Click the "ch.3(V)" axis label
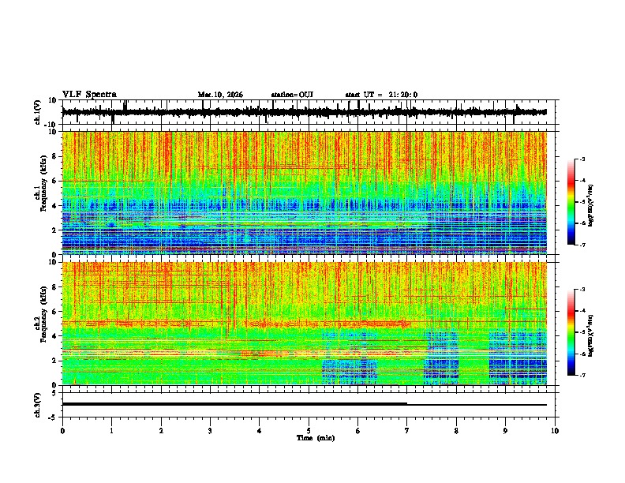This screenshot has height=483, width=625. [38, 405]
